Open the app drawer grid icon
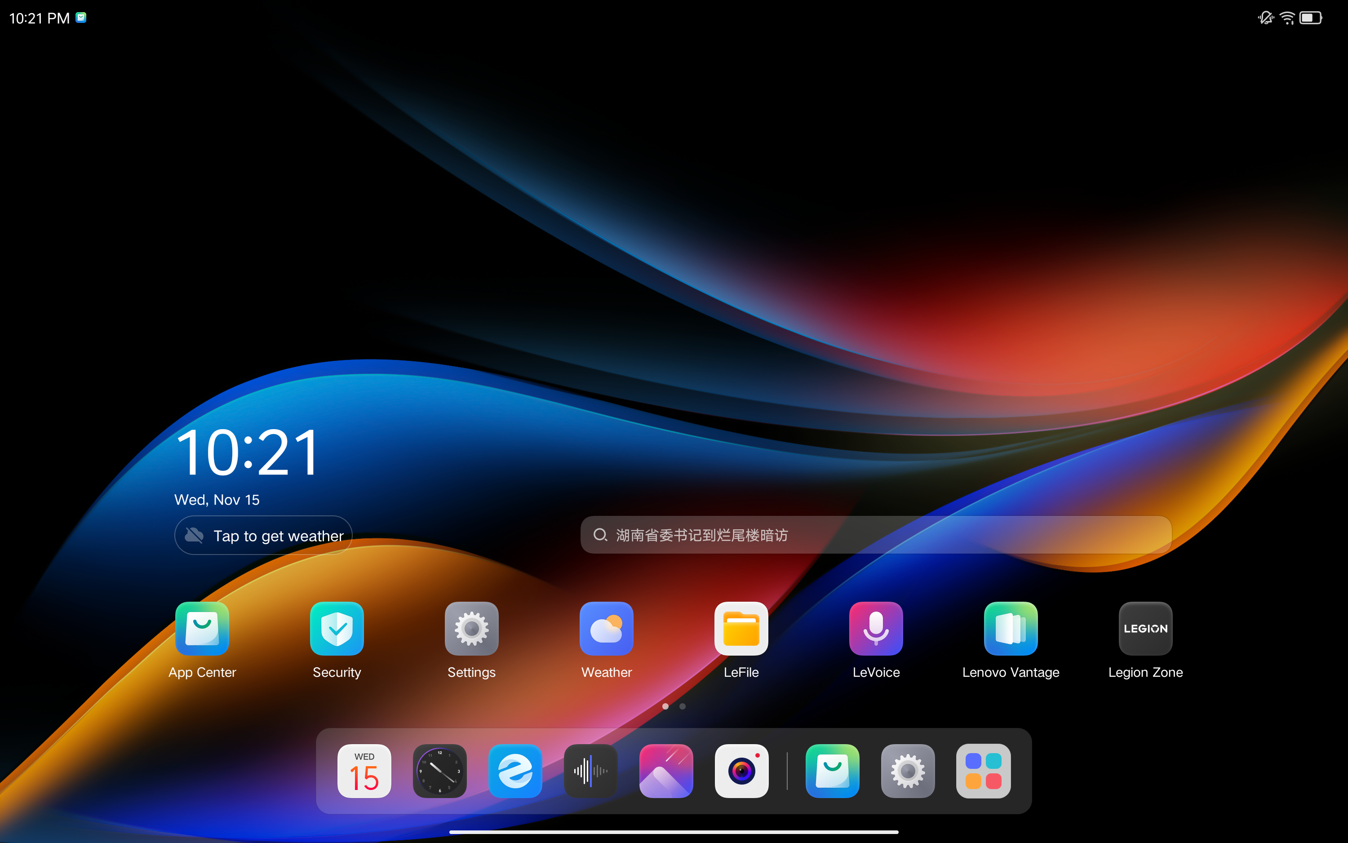This screenshot has width=1348, height=843. coord(983,771)
